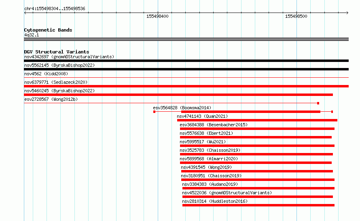The height and width of the screenshot is (221, 360).
Task: Open variant nsv3384383 (Audano2019)
Action: point(210,184)
